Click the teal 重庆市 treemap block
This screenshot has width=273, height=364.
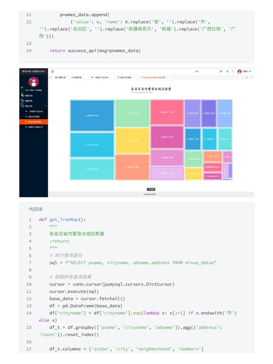click(x=225, y=139)
